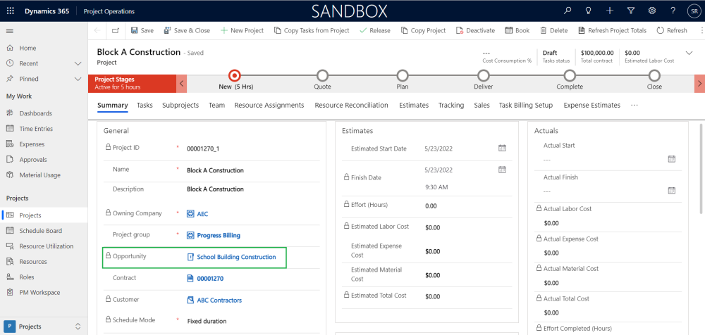Click the Release command
Screen dimensions: 705x335
click(375, 30)
